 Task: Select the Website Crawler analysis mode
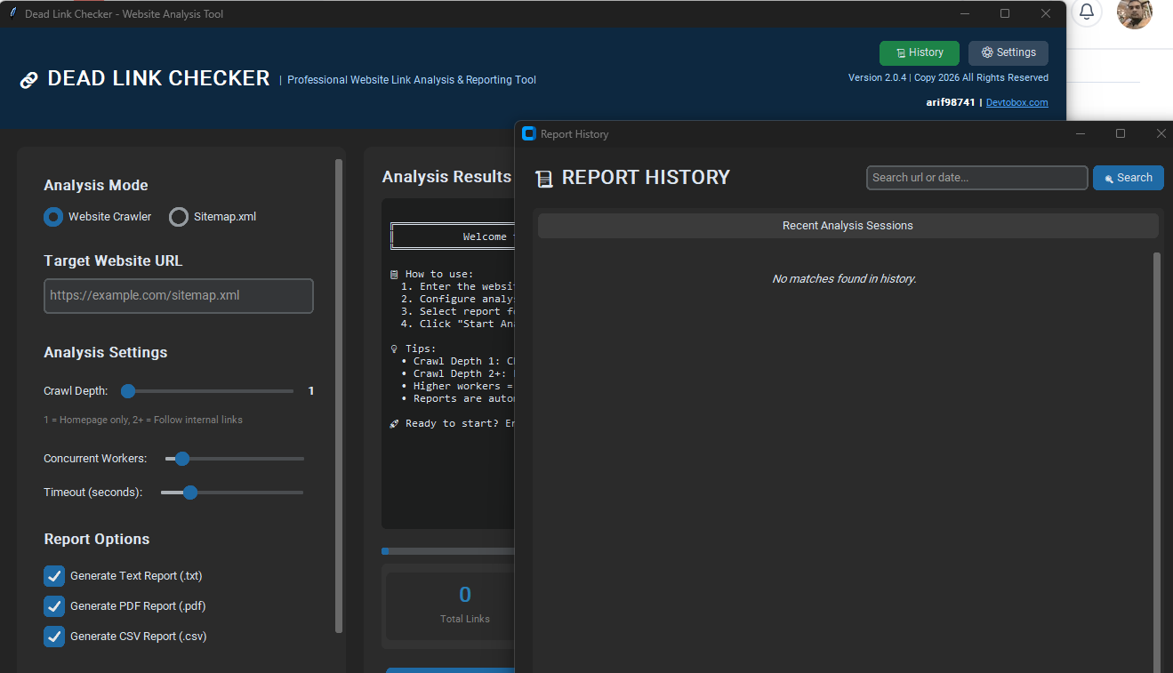(x=52, y=216)
